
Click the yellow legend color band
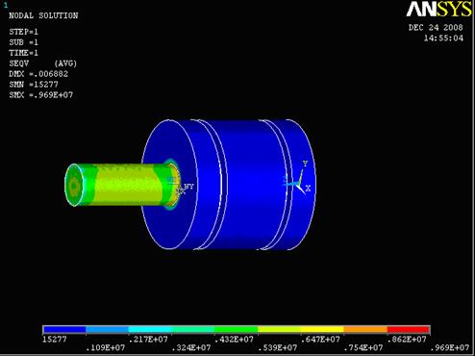pyautogui.click(x=322, y=329)
